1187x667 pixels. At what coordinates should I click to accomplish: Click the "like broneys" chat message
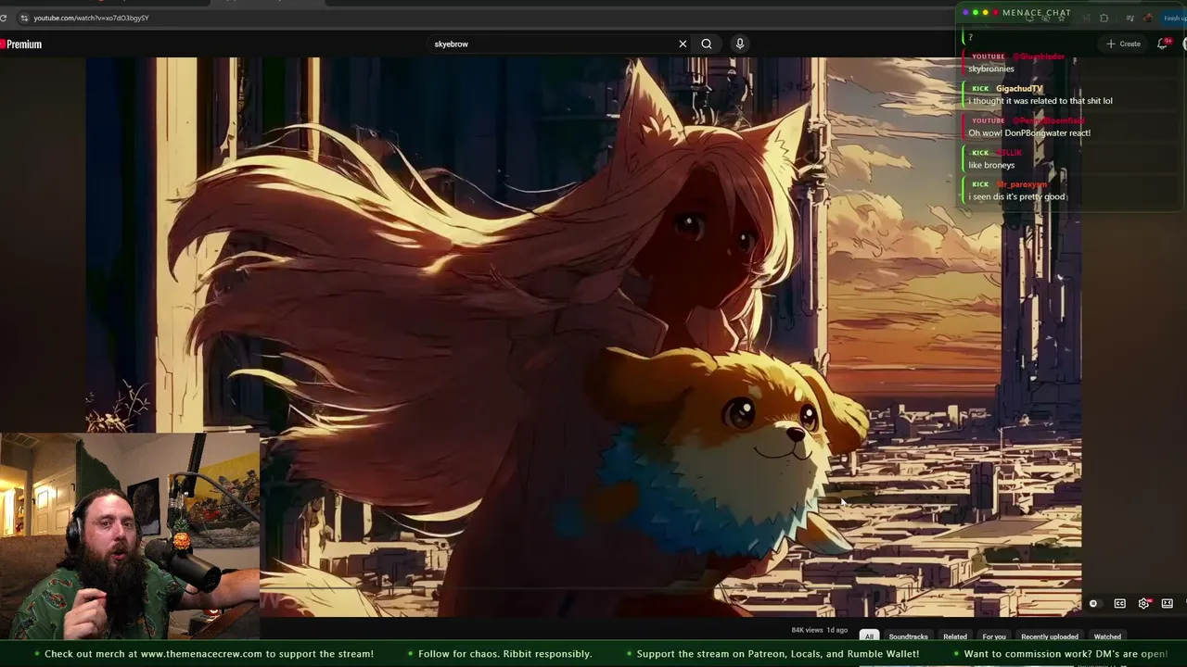pyautogui.click(x=991, y=165)
